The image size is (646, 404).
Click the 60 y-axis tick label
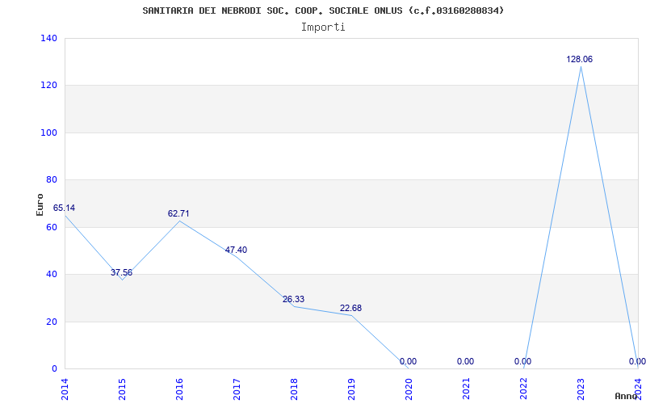point(52,227)
